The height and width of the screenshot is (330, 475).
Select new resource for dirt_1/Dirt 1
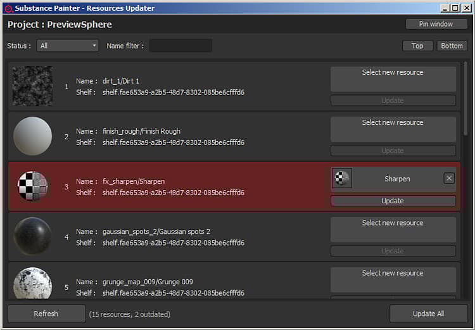click(393, 79)
